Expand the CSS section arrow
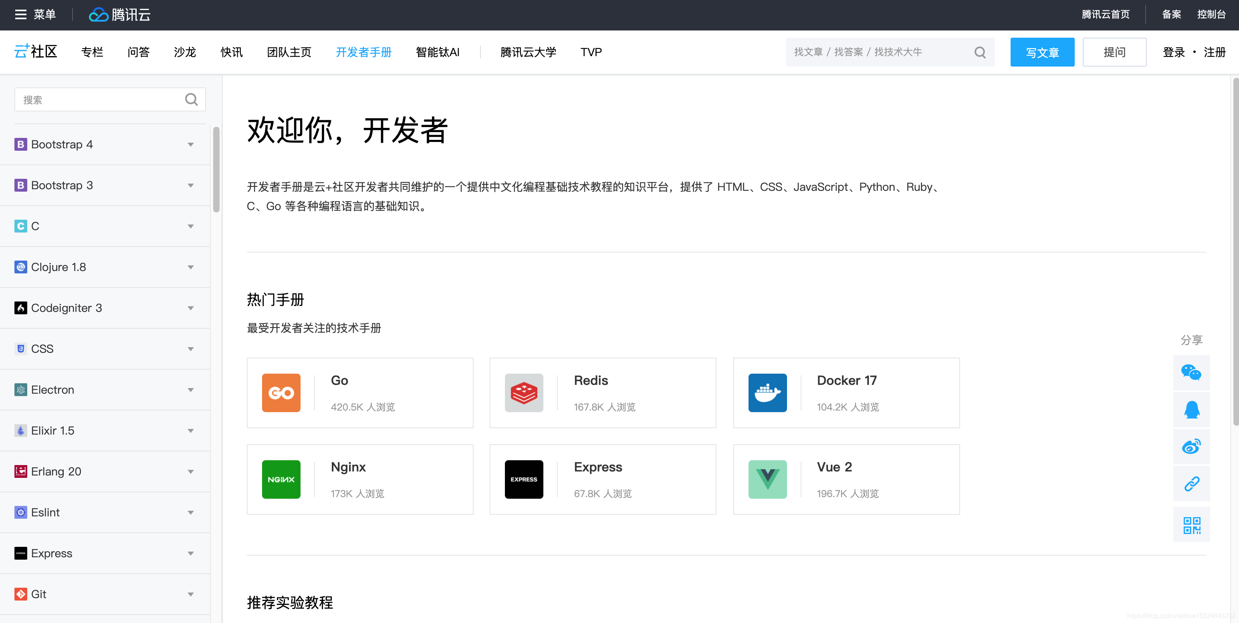1239x623 pixels. (190, 349)
